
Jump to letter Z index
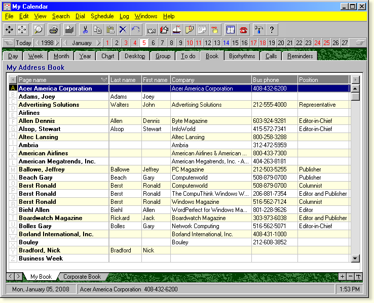point(13,258)
